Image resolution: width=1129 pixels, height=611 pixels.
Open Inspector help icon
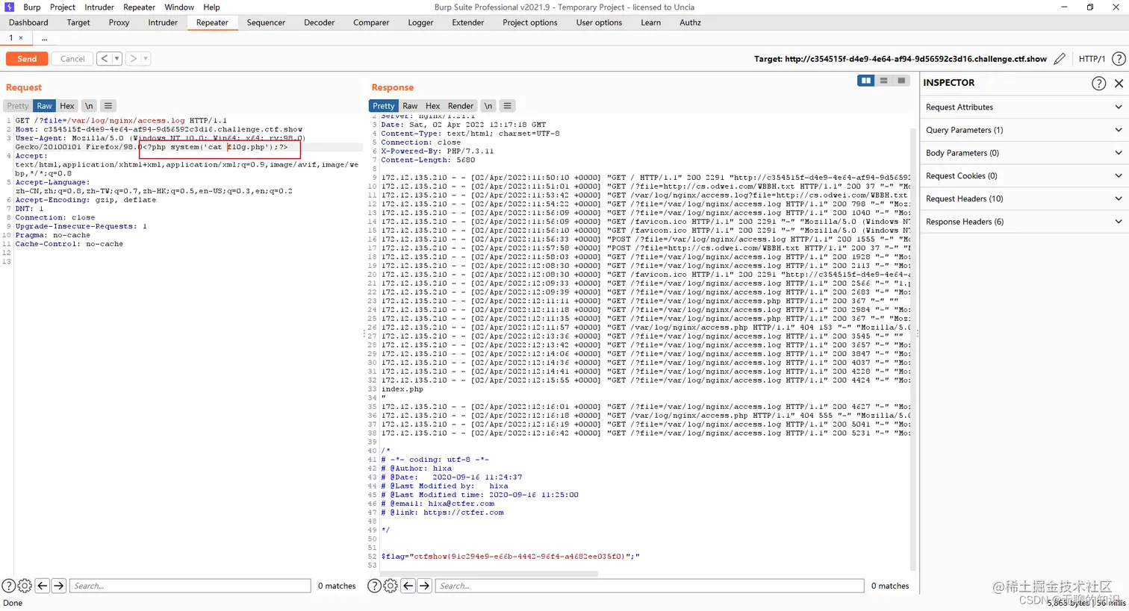click(1098, 84)
